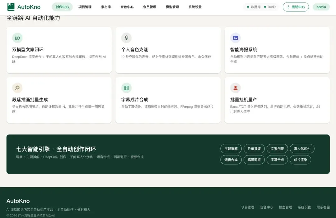Click the person icon of 批量挂机量产
Screen dimensions: 336x218
pyautogui.click(x=236, y=88)
